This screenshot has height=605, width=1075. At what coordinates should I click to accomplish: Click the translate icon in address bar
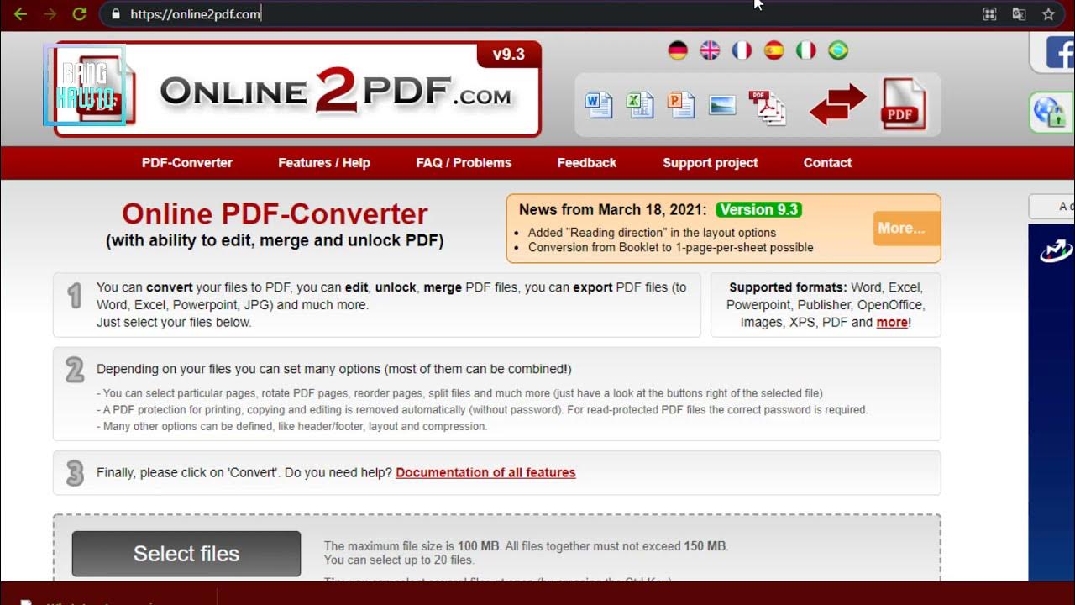[x=1019, y=14]
